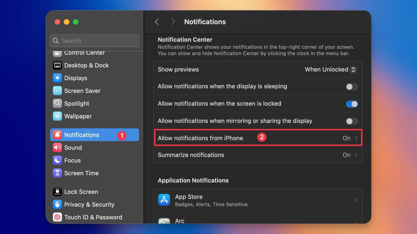Click the App Store icon under Application Notifications
Viewport: 417px width, 234px height.
click(x=164, y=200)
